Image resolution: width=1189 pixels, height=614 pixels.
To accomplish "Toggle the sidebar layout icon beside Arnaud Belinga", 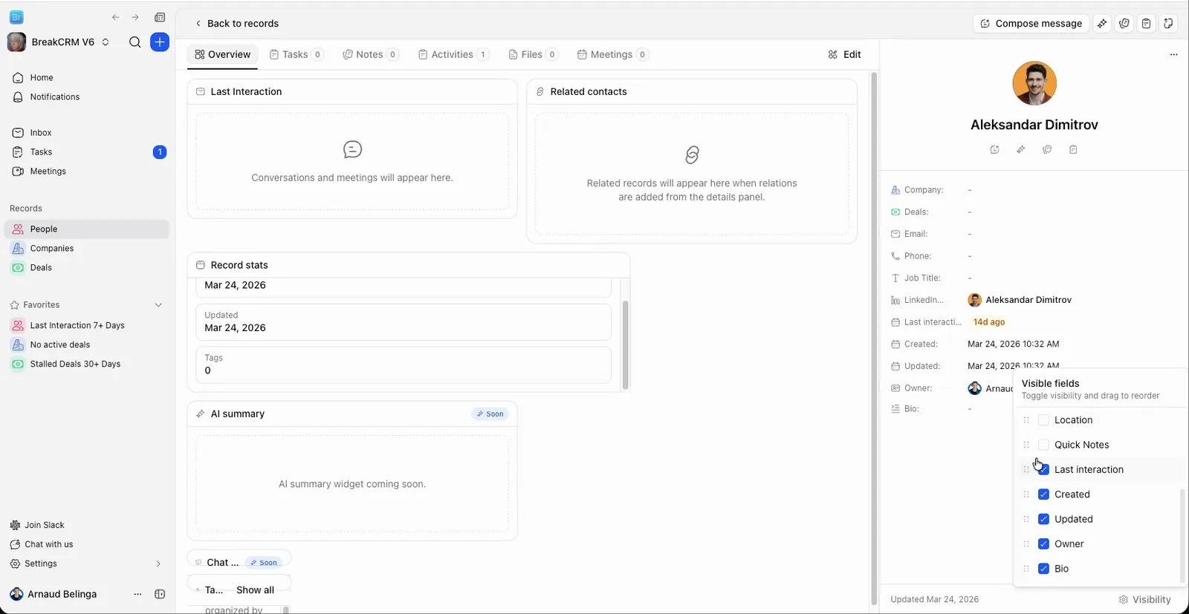I will pos(160,594).
